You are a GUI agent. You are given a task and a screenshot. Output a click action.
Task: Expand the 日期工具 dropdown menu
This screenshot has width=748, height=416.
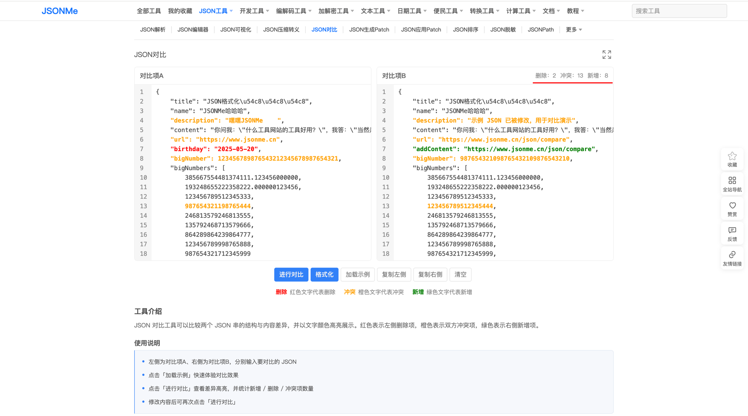point(412,11)
